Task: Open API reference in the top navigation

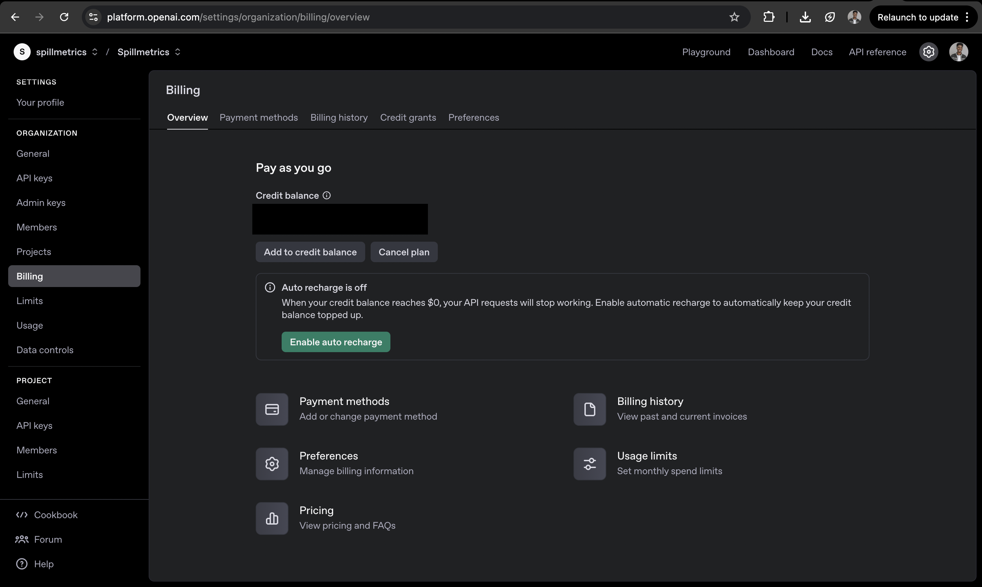Action: click(x=877, y=52)
